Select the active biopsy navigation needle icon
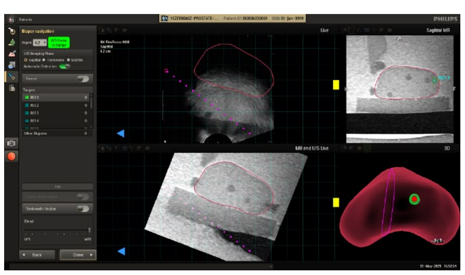The image size is (465, 275). [11, 77]
